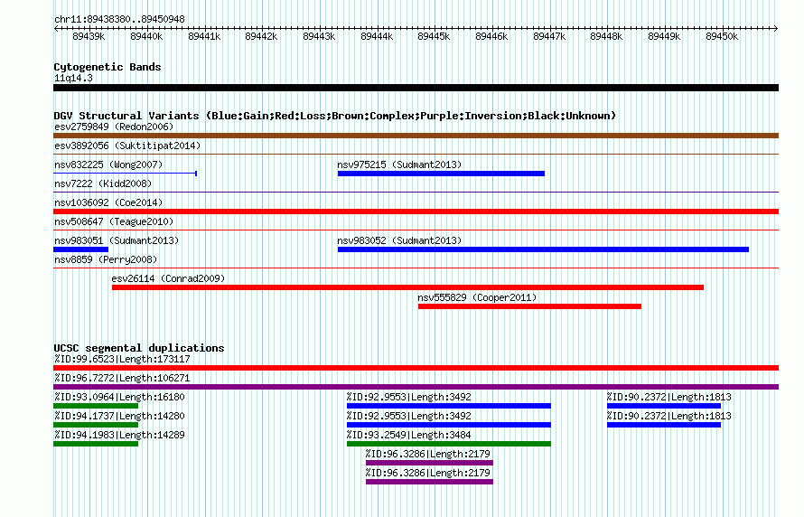The width and height of the screenshot is (804, 517).
Task: Select the red nsv555829 loss bar
Action: [529, 306]
